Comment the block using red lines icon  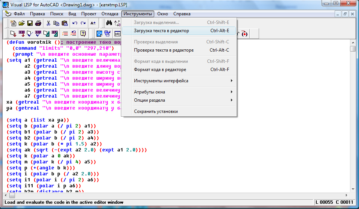coord(65,34)
